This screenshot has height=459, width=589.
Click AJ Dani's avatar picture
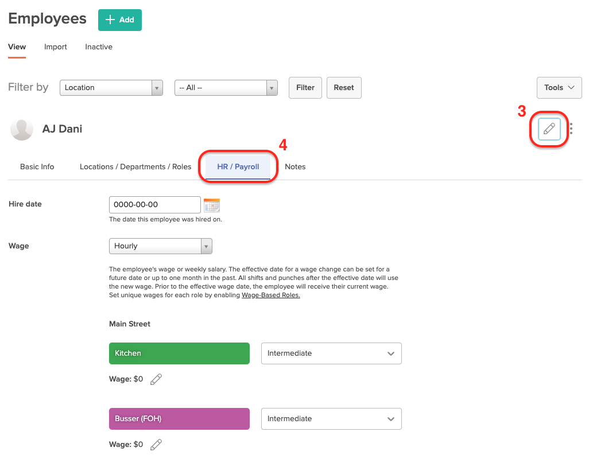point(22,130)
